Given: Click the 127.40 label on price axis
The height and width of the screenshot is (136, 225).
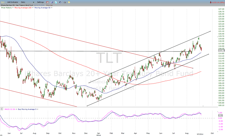Looking at the screenshot, I should pyautogui.click(x=221, y=9).
